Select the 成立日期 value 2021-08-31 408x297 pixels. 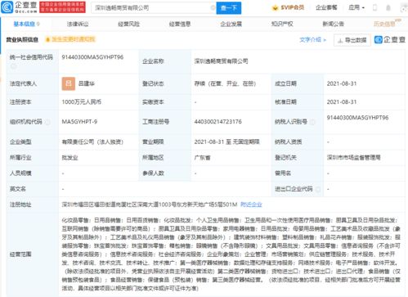(x=342, y=83)
